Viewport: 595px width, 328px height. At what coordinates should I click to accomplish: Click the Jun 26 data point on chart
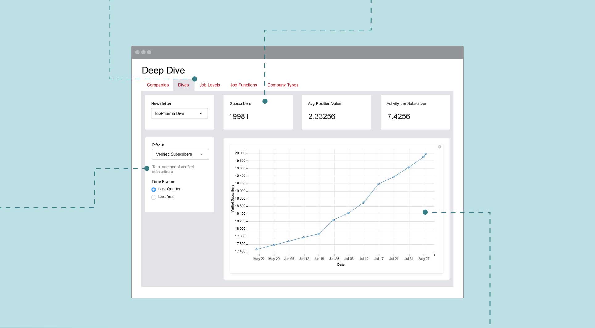click(334, 220)
